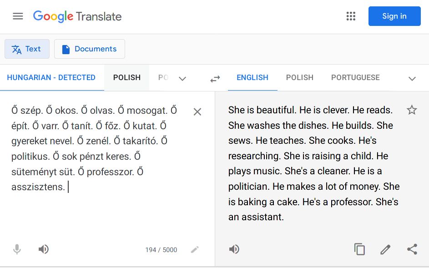Viewport: 429px width, 268px height.
Task: Select Portuguese as target language
Action: pos(355,77)
